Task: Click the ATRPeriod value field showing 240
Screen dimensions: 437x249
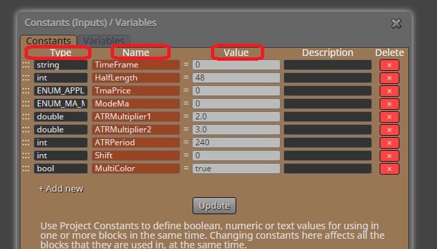Action: pyautogui.click(x=236, y=143)
